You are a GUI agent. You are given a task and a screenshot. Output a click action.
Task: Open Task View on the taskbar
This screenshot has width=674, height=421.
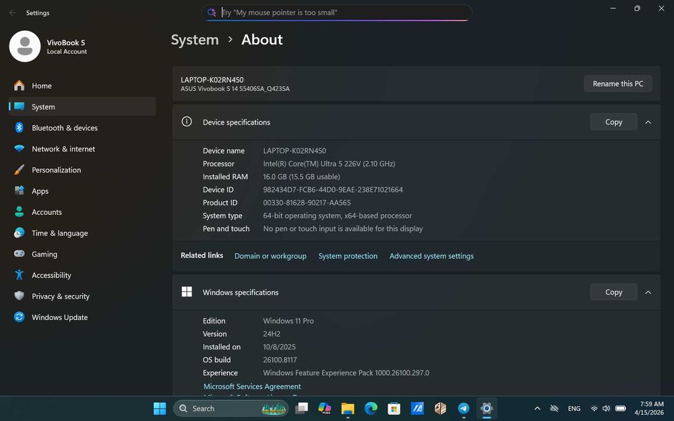[301, 408]
